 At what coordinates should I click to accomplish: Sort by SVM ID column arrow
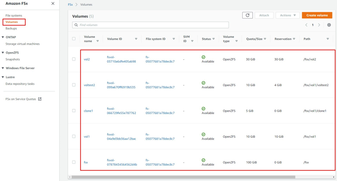[x=192, y=41]
